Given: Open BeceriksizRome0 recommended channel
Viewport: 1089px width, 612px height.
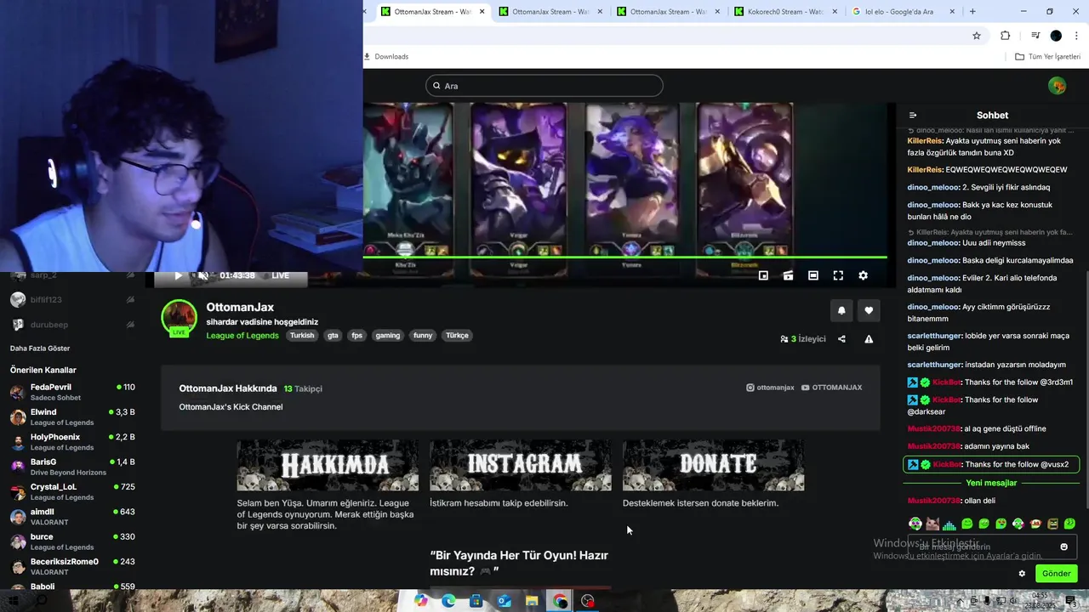Looking at the screenshot, I should pos(72,567).
